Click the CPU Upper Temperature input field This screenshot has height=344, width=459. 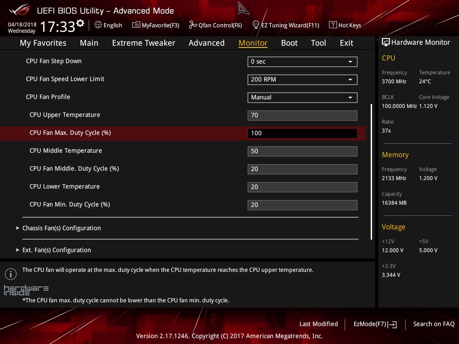pyautogui.click(x=302, y=115)
